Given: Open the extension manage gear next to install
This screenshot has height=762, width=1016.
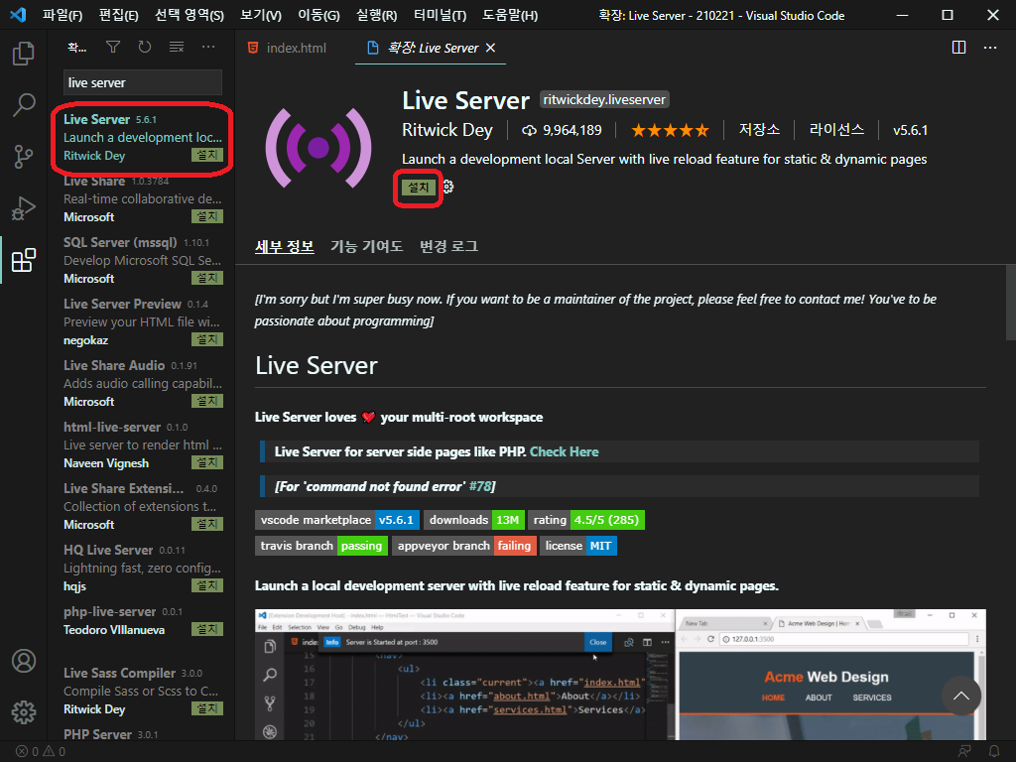Looking at the screenshot, I should [x=447, y=188].
